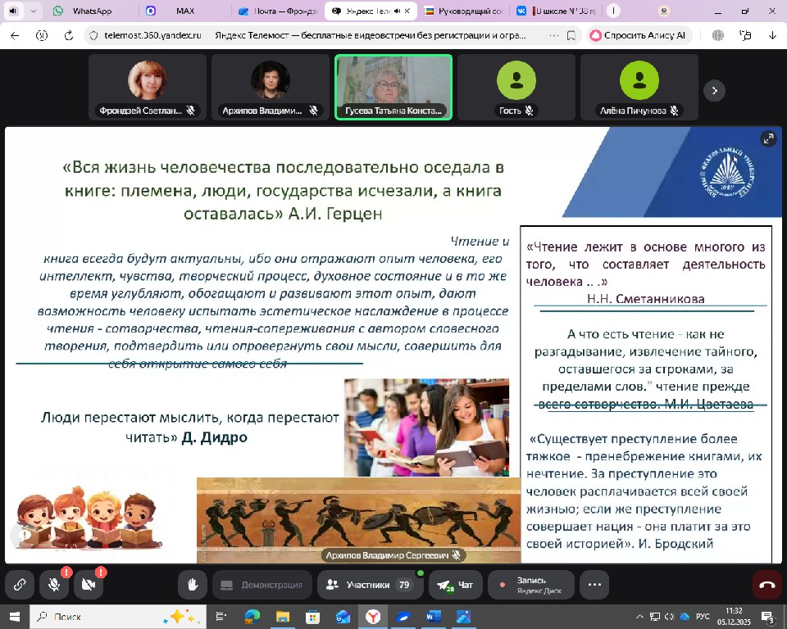Expand the shared presentation to fullscreen
Image resolution: width=787 pixels, height=629 pixels.
767,139
